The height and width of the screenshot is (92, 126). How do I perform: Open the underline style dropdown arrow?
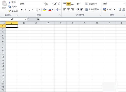point(32,10)
